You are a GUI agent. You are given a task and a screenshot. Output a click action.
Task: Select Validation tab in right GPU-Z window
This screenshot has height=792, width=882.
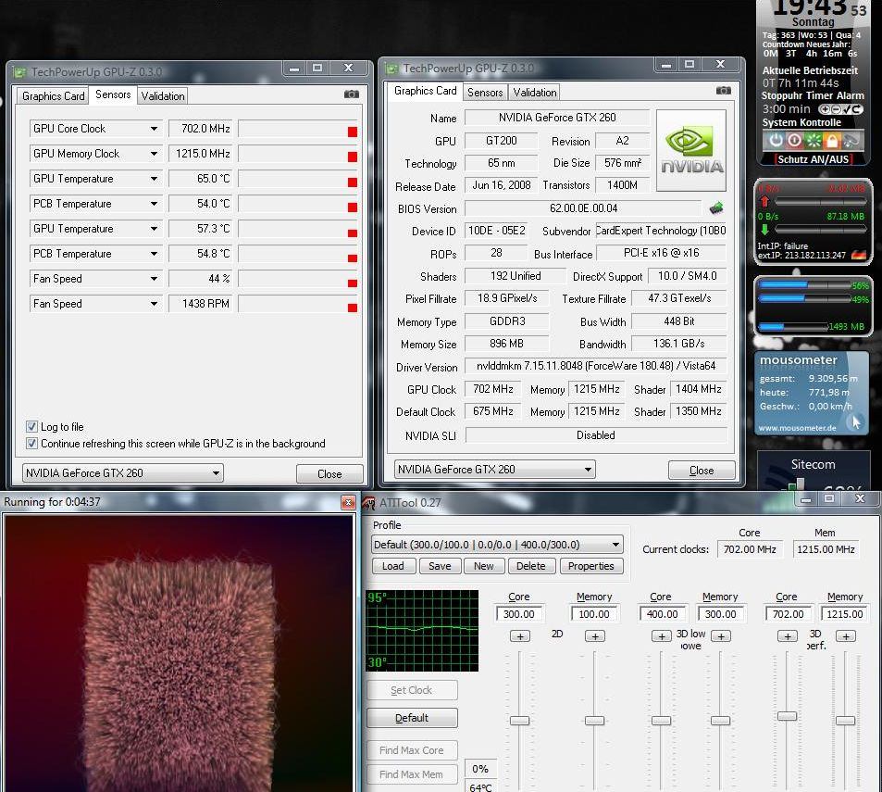coord(534,93)
